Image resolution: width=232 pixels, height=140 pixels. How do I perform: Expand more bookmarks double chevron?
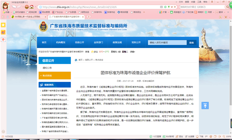144,12
